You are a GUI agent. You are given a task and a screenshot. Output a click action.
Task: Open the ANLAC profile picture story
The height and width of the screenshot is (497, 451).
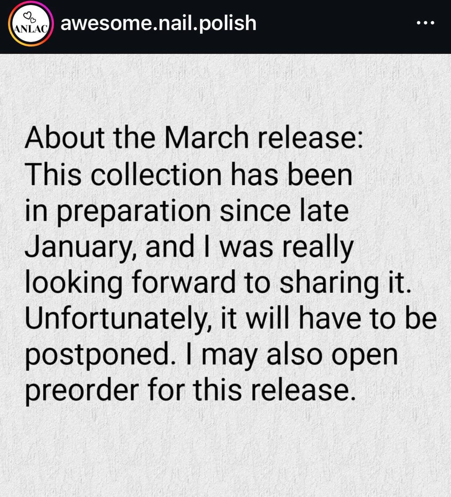click(31, 24)
